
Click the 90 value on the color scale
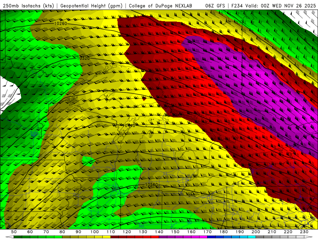coord(78,232)
